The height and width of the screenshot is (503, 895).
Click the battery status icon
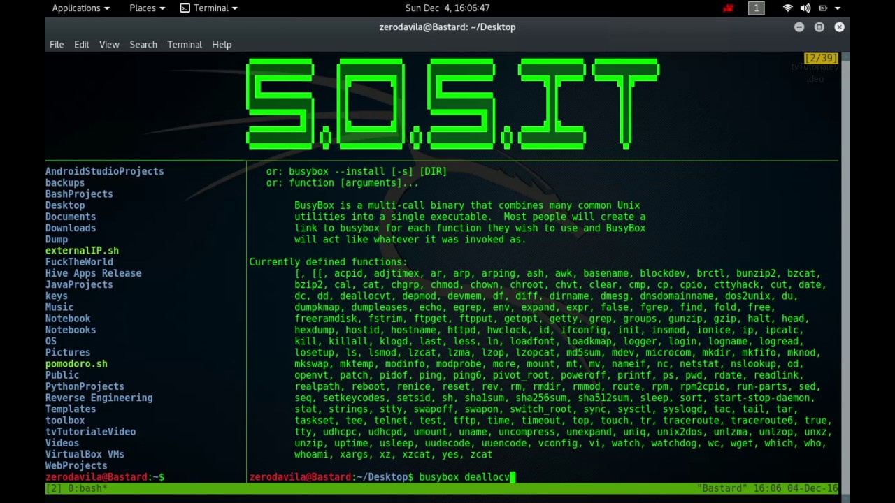823,8
